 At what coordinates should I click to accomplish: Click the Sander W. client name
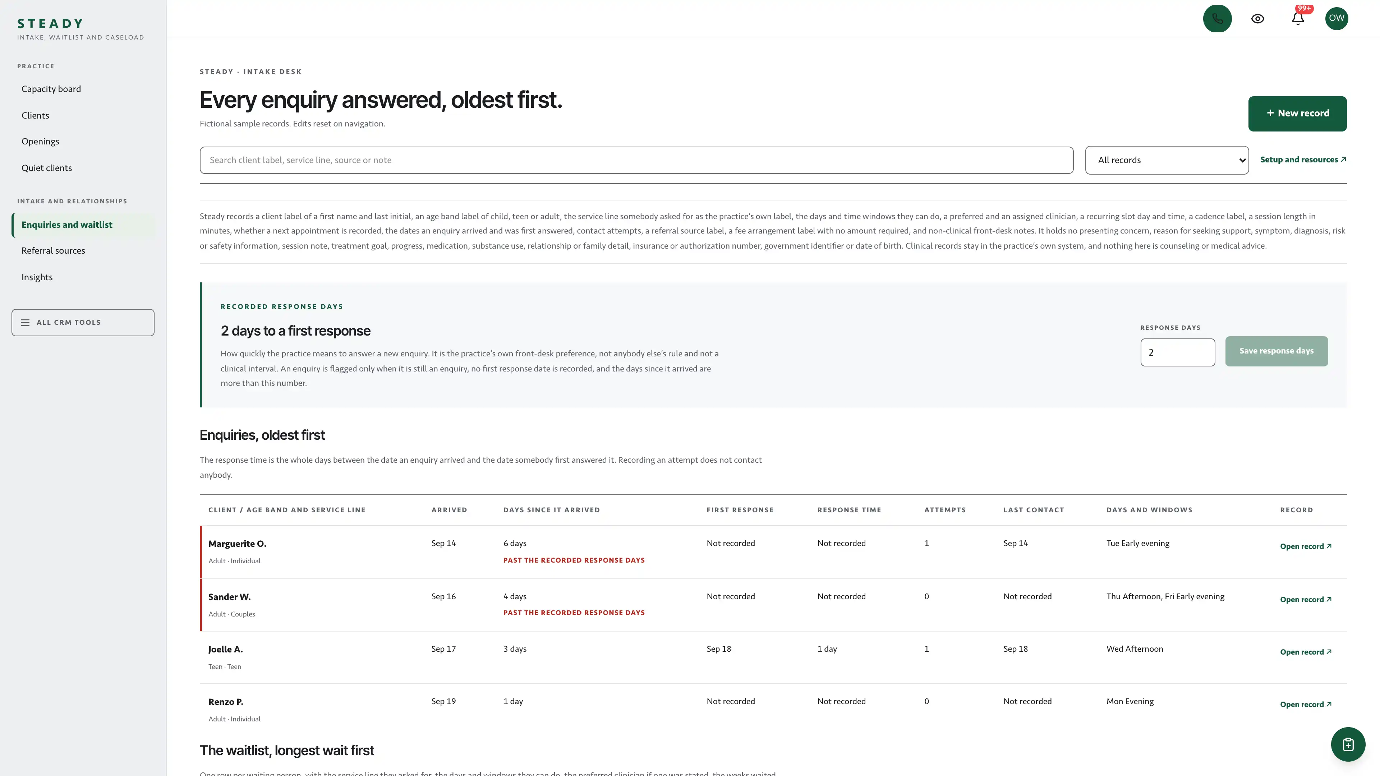pyautogui.click(x=229, y=597)
